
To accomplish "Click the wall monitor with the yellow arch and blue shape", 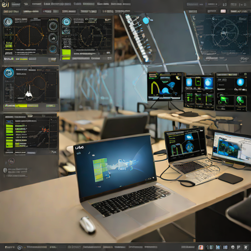I will coord(165,86).
